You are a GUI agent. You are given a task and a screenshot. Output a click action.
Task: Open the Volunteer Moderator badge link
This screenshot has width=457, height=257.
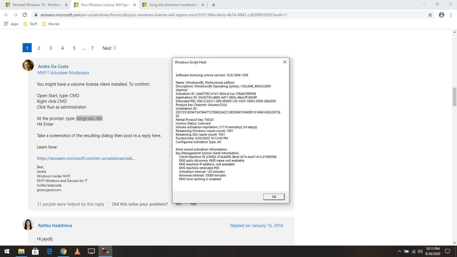[70, 73]
